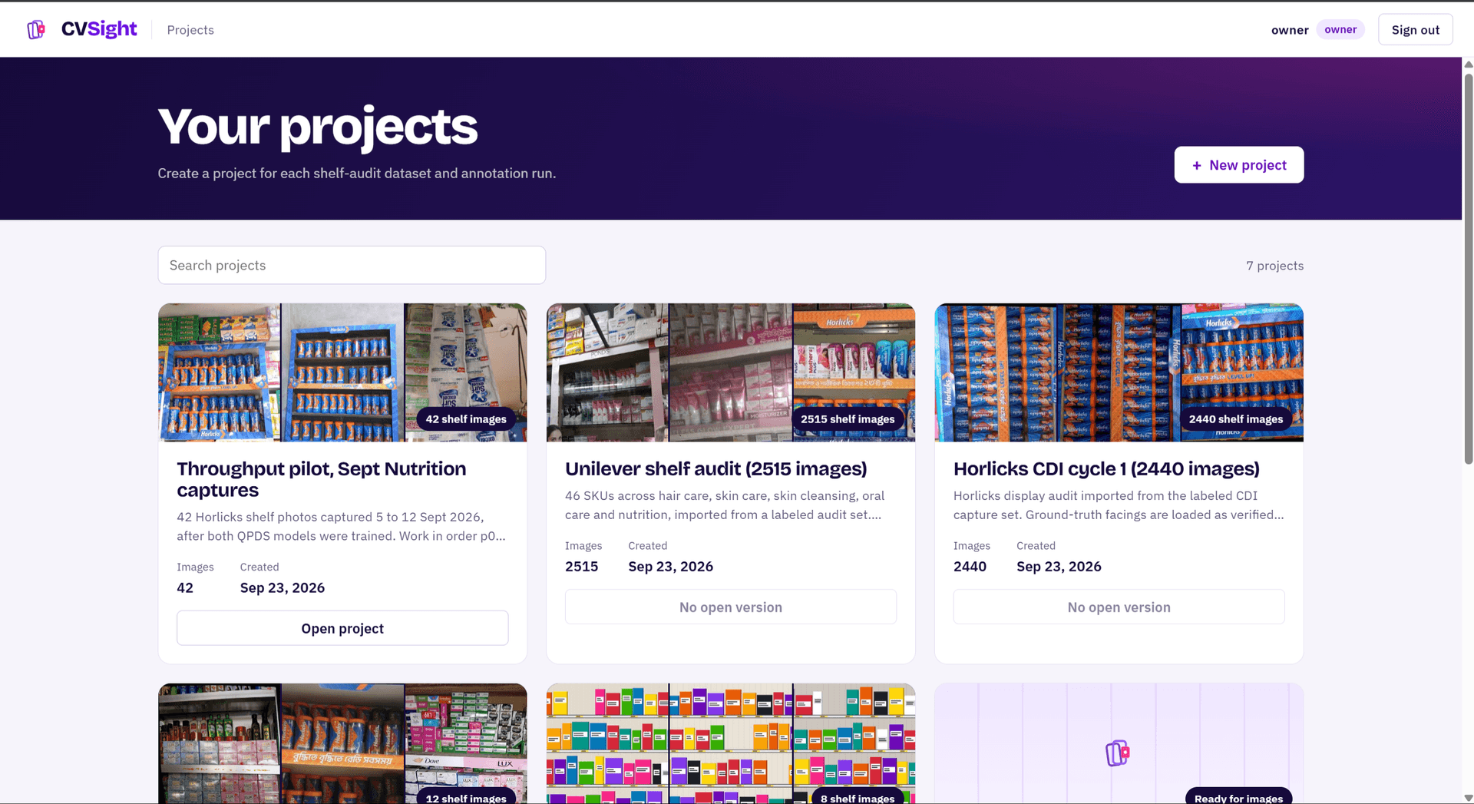Click the owner role badge
This screenshot has height=804, width=1474.
coord(1340,30)
